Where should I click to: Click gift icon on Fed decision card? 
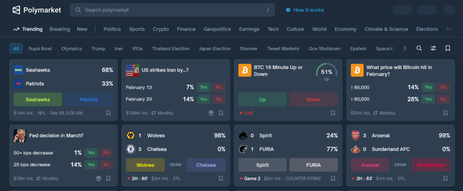click(99, 178)
